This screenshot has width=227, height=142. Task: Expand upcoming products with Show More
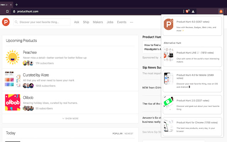click(70, 118)
